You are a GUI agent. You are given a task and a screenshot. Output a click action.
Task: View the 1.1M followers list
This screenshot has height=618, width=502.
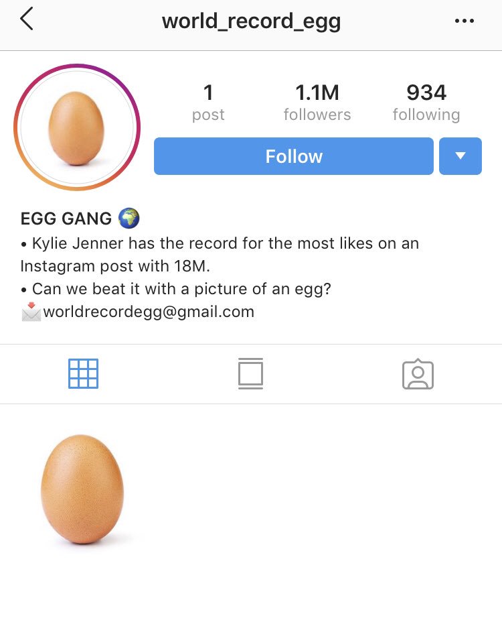[317, 103]
